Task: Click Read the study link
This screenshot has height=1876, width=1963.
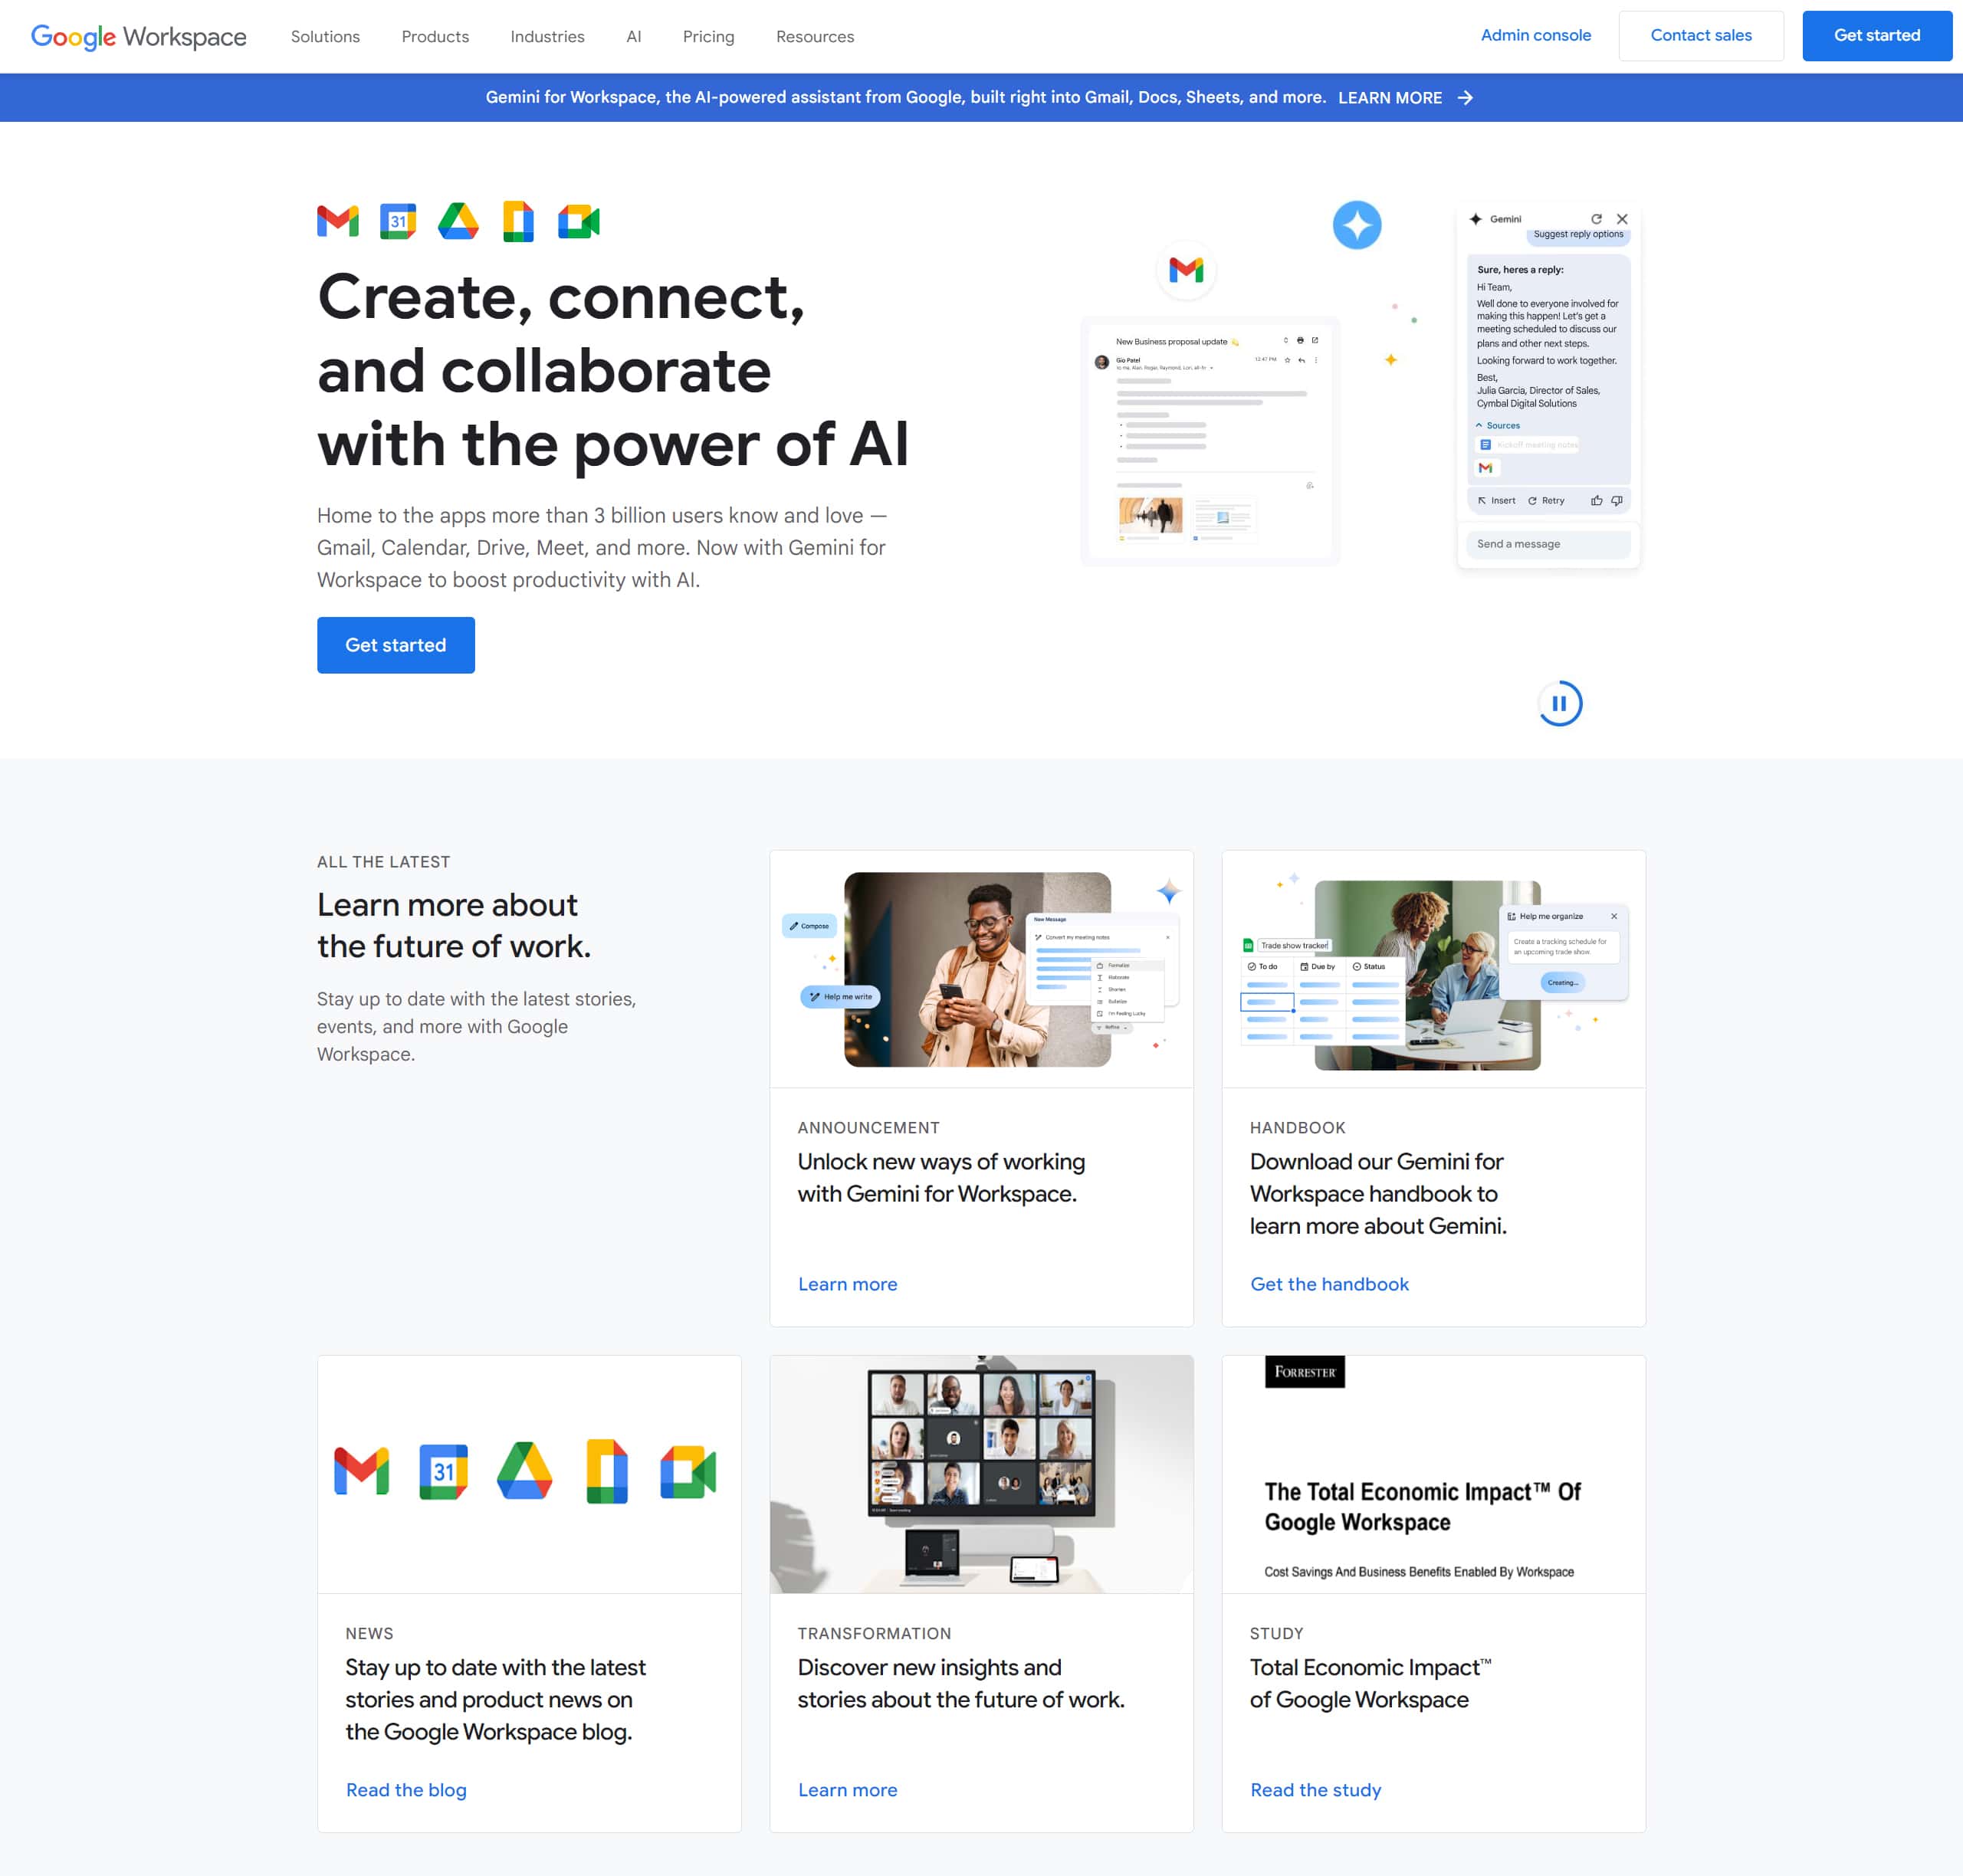Action: pos(1315,1790)
